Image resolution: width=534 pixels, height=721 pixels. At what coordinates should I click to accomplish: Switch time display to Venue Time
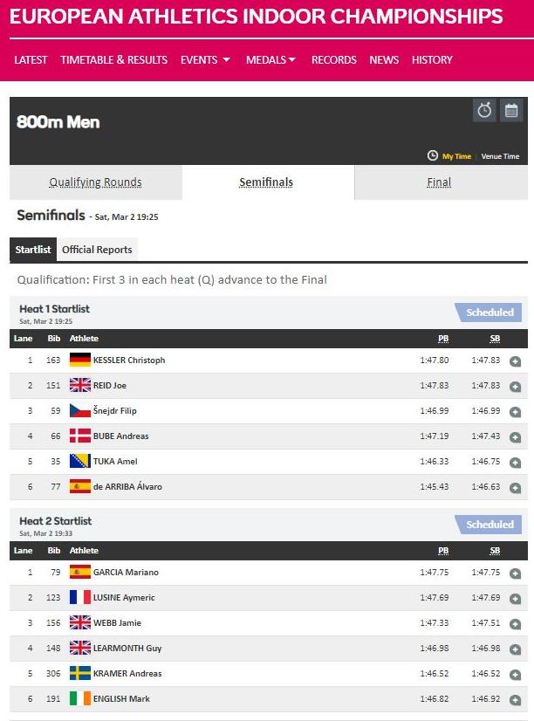(x=500, y=156)
